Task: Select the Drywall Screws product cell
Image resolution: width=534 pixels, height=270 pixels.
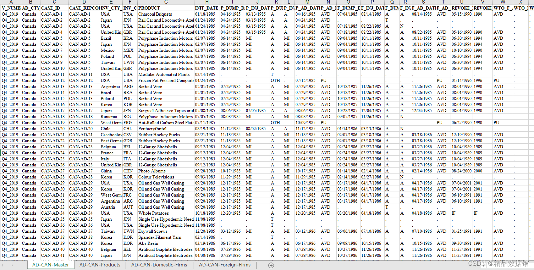Action: [x=166, y=231]
